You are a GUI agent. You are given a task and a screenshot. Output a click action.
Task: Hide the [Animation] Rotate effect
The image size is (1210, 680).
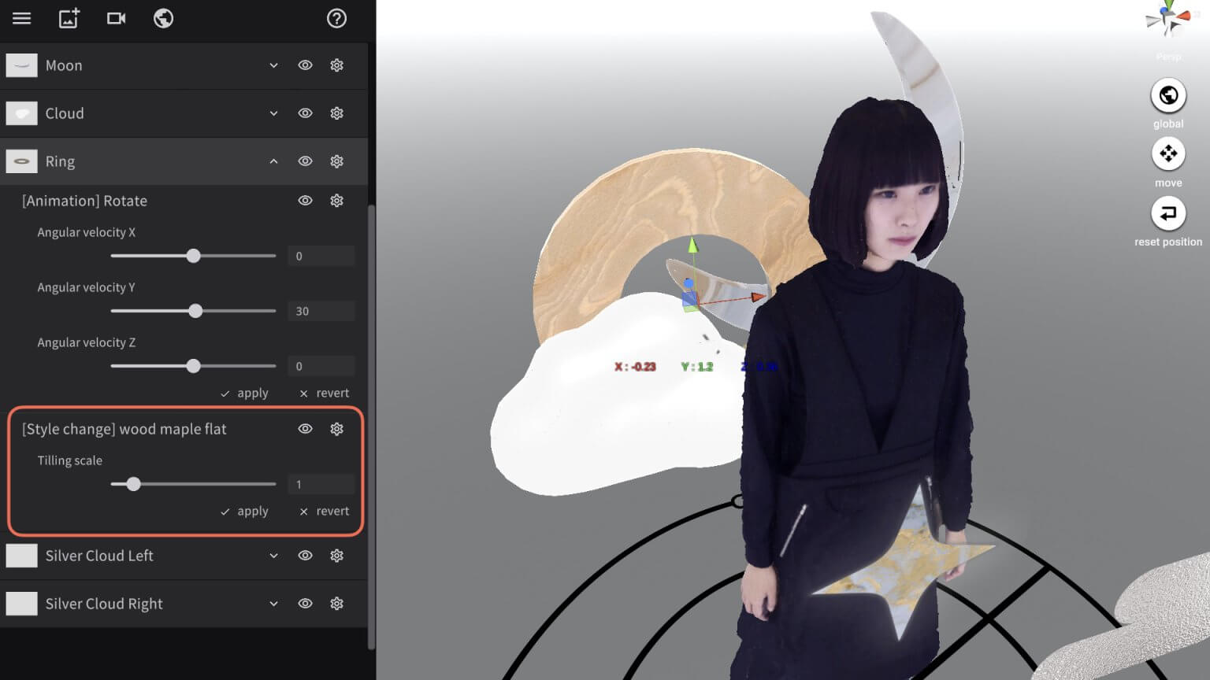point(305,201)
